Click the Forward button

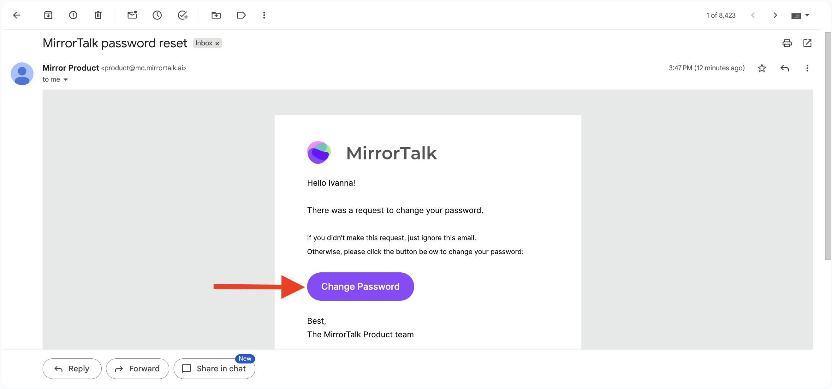coord(137,369)
